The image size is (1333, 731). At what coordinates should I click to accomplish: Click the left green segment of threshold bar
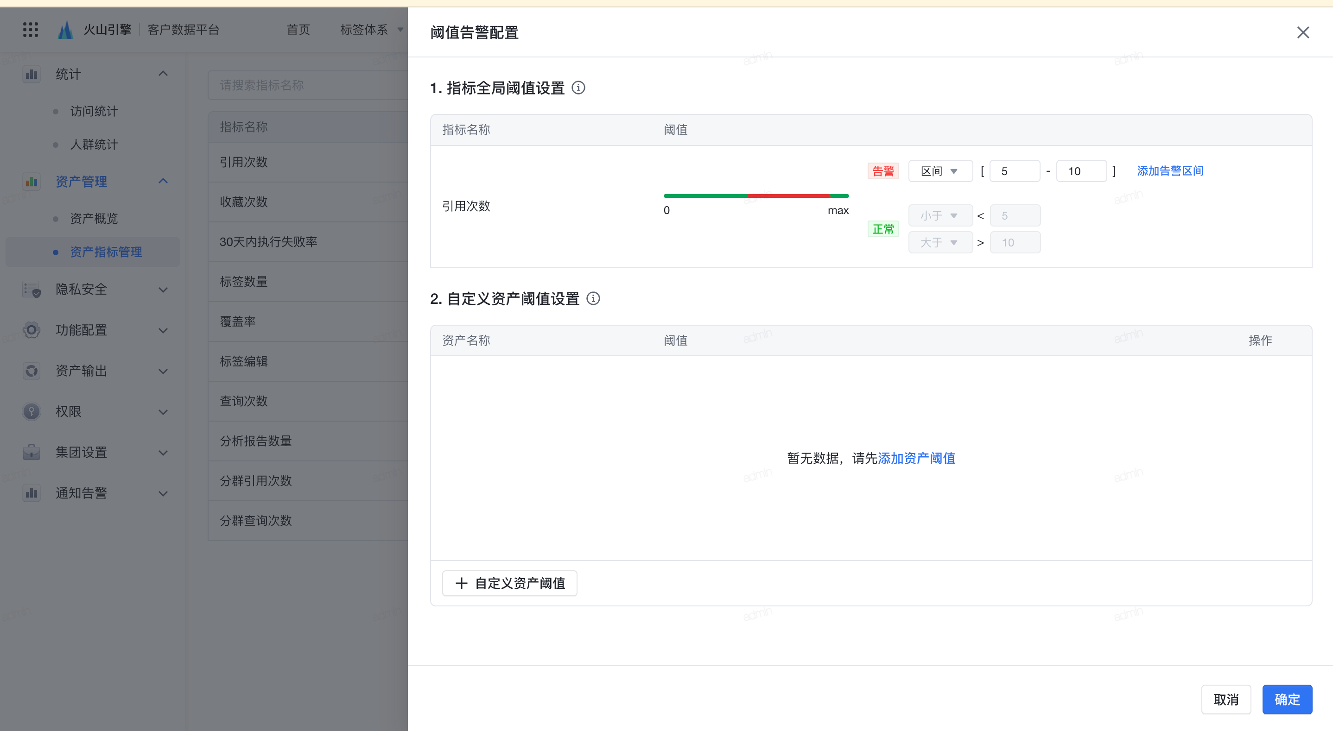pos(705,196)
